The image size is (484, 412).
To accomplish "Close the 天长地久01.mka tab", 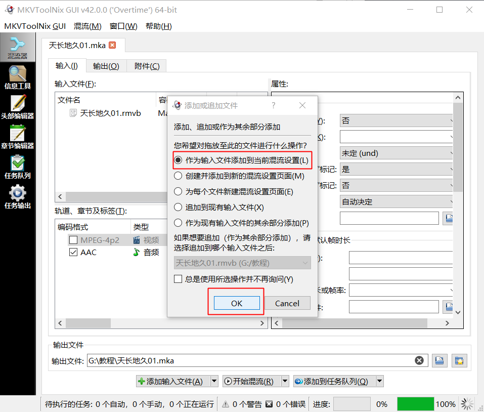I will coord(113,46).
